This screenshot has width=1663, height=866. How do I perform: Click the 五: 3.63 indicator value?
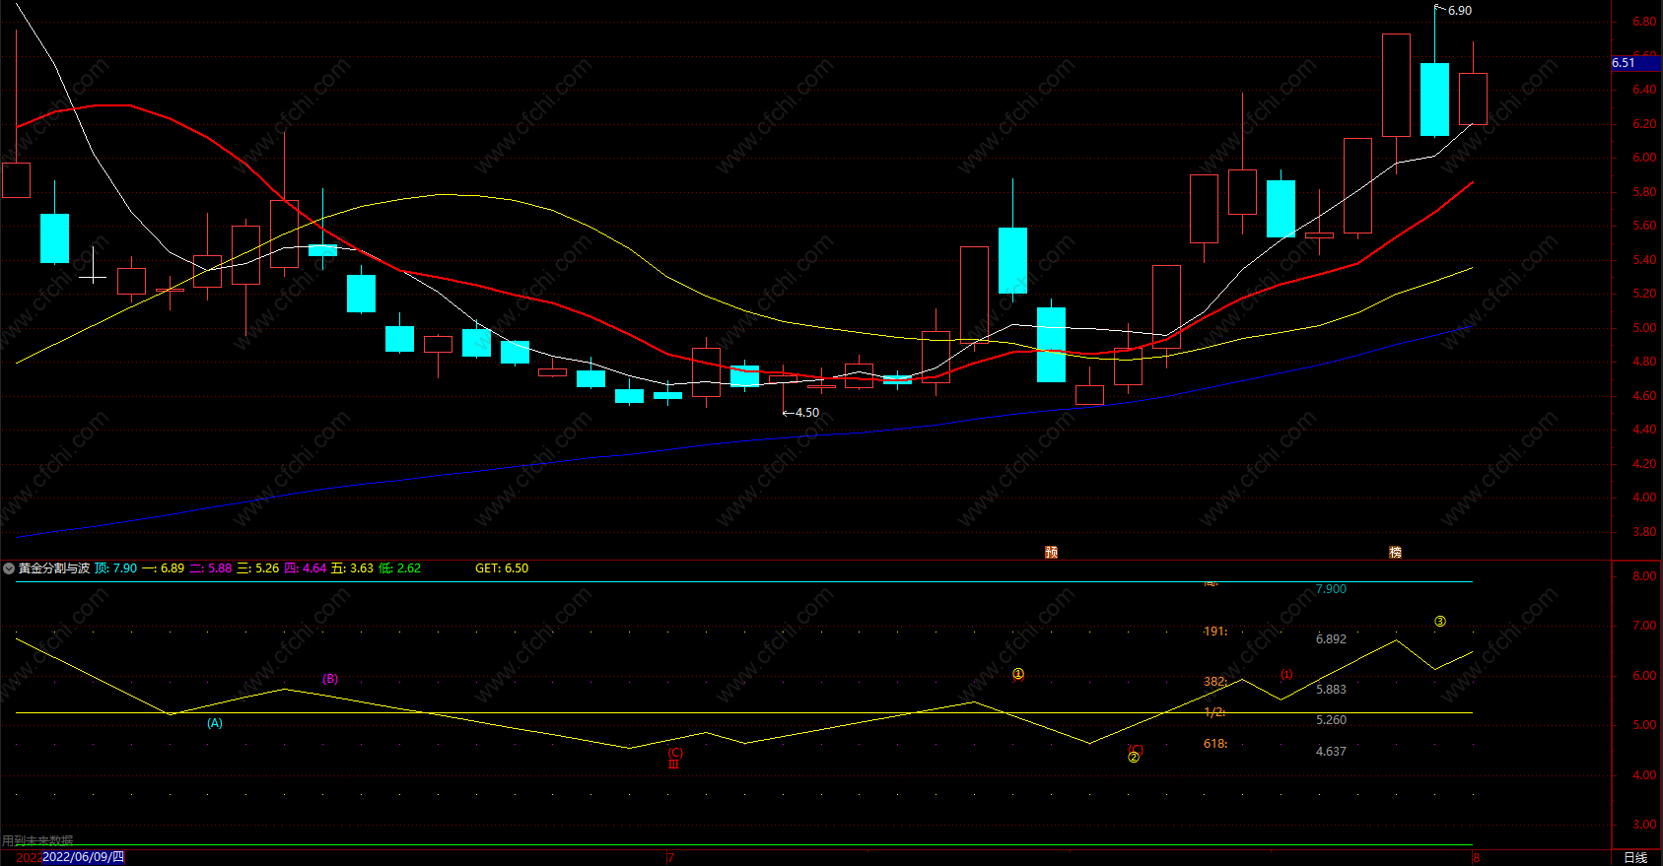[x=353, y=568]
